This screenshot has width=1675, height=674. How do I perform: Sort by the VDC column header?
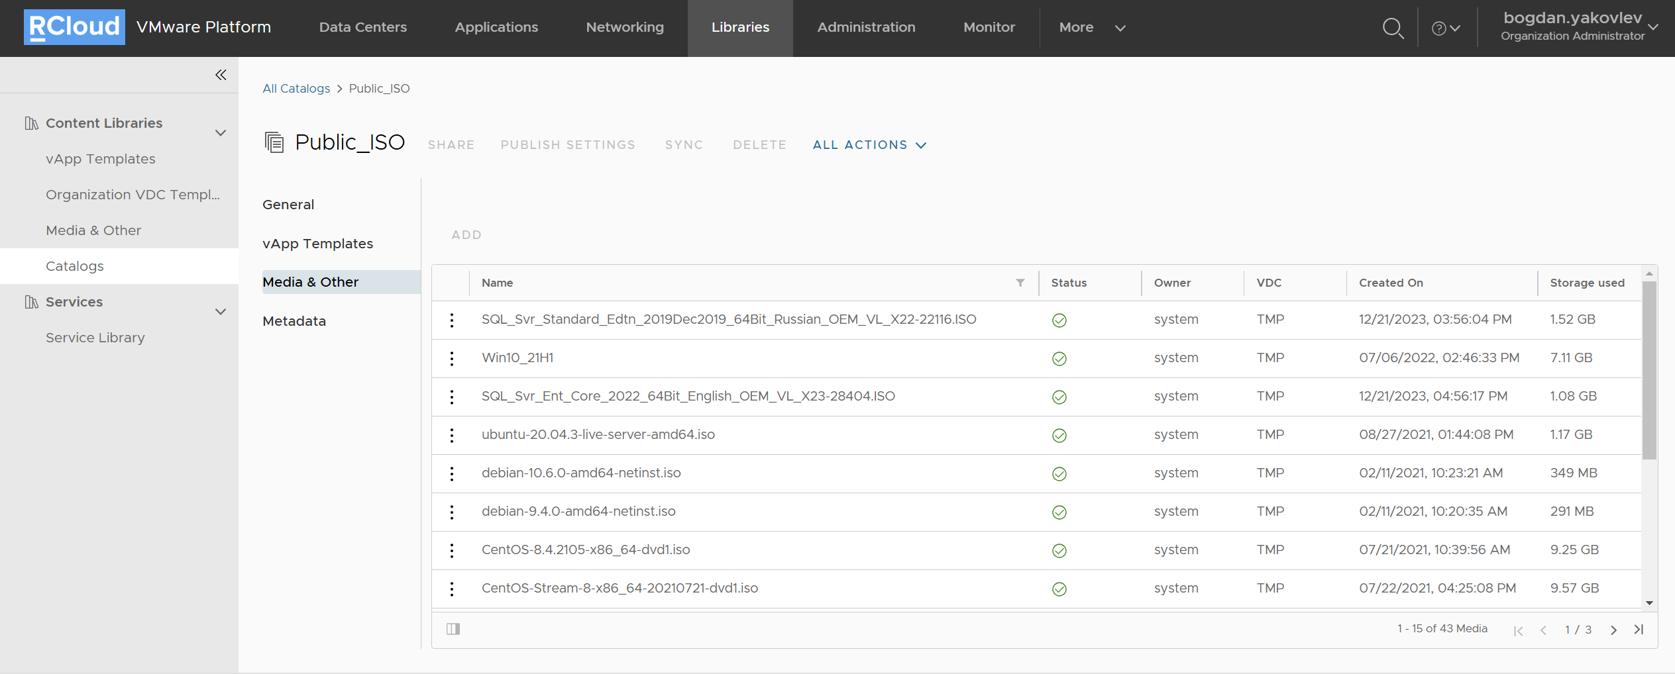(1269, 283)
